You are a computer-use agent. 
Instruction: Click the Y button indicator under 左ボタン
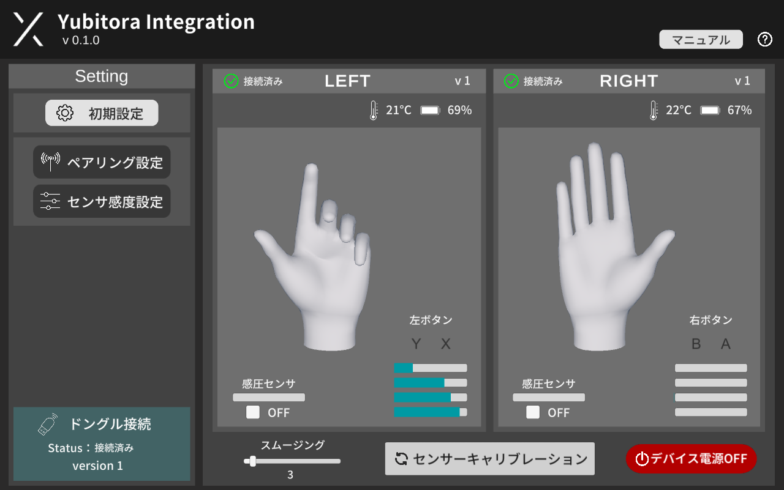pos(416,344)
